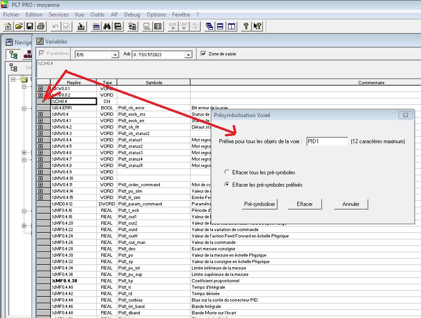421x318 pixels.
Task: Open the E/S type dropdown
Action: (x=115, y=55)
